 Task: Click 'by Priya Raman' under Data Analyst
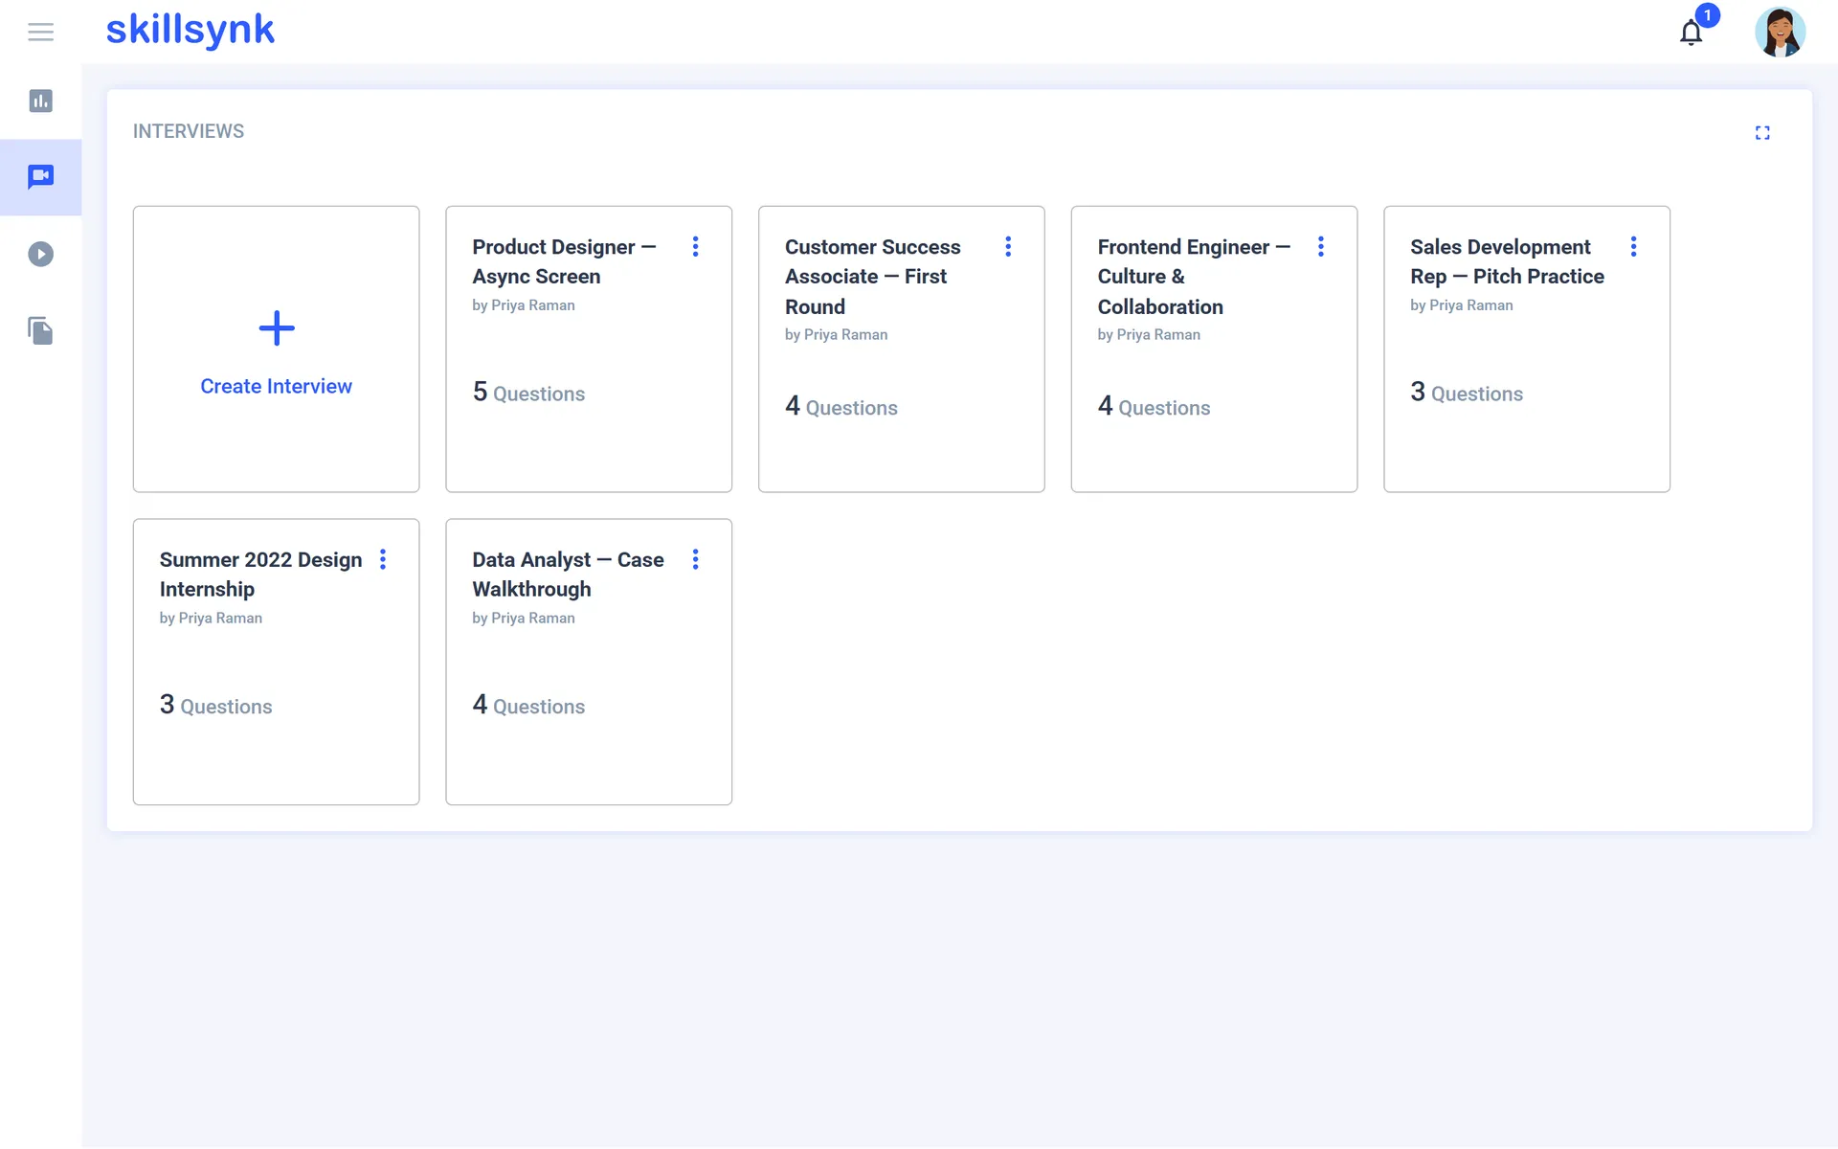(x=523, y=619)
